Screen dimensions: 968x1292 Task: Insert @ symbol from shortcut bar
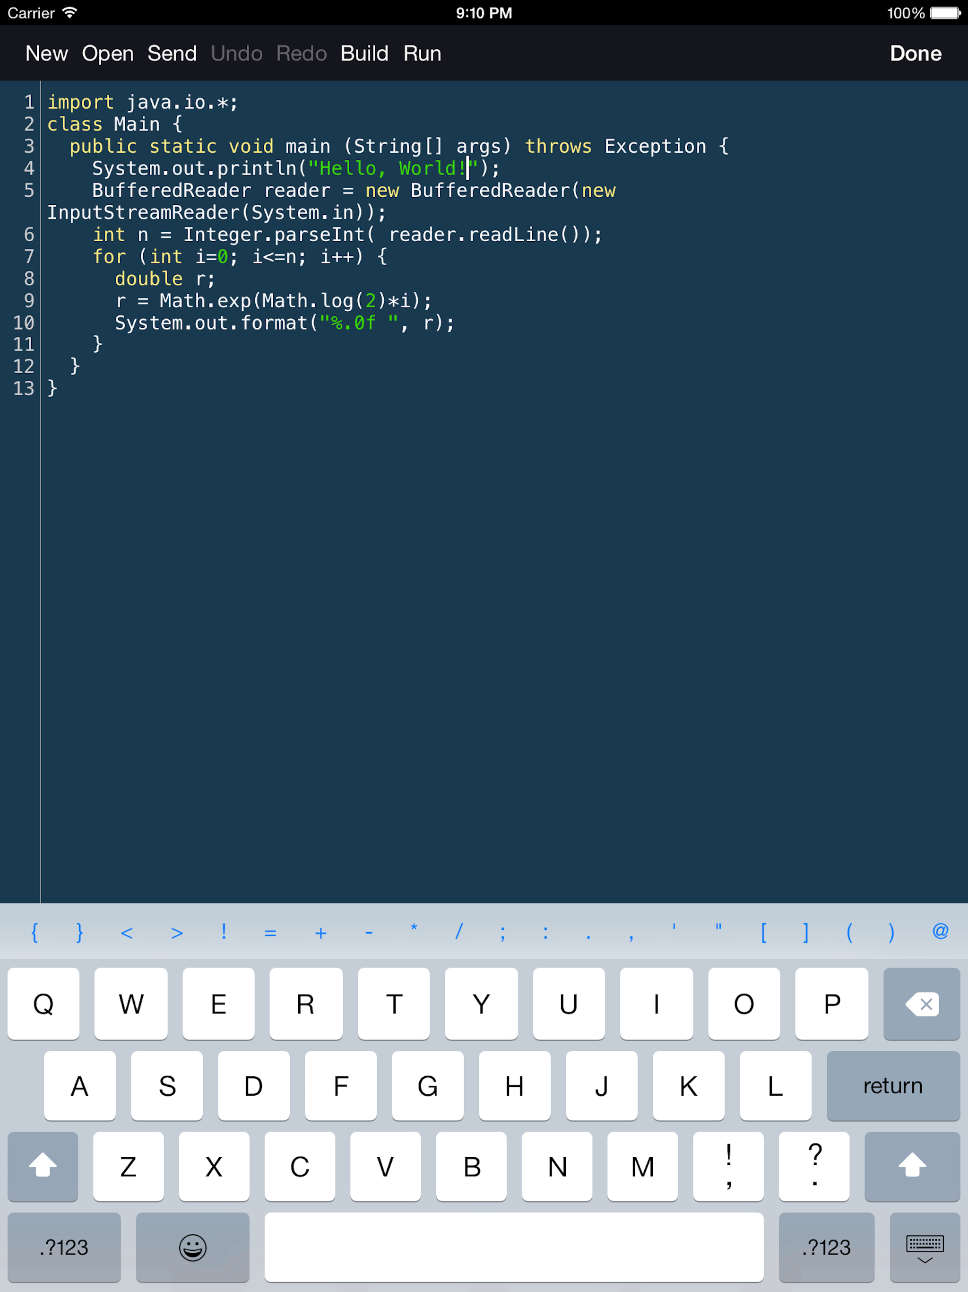(940, 931)
